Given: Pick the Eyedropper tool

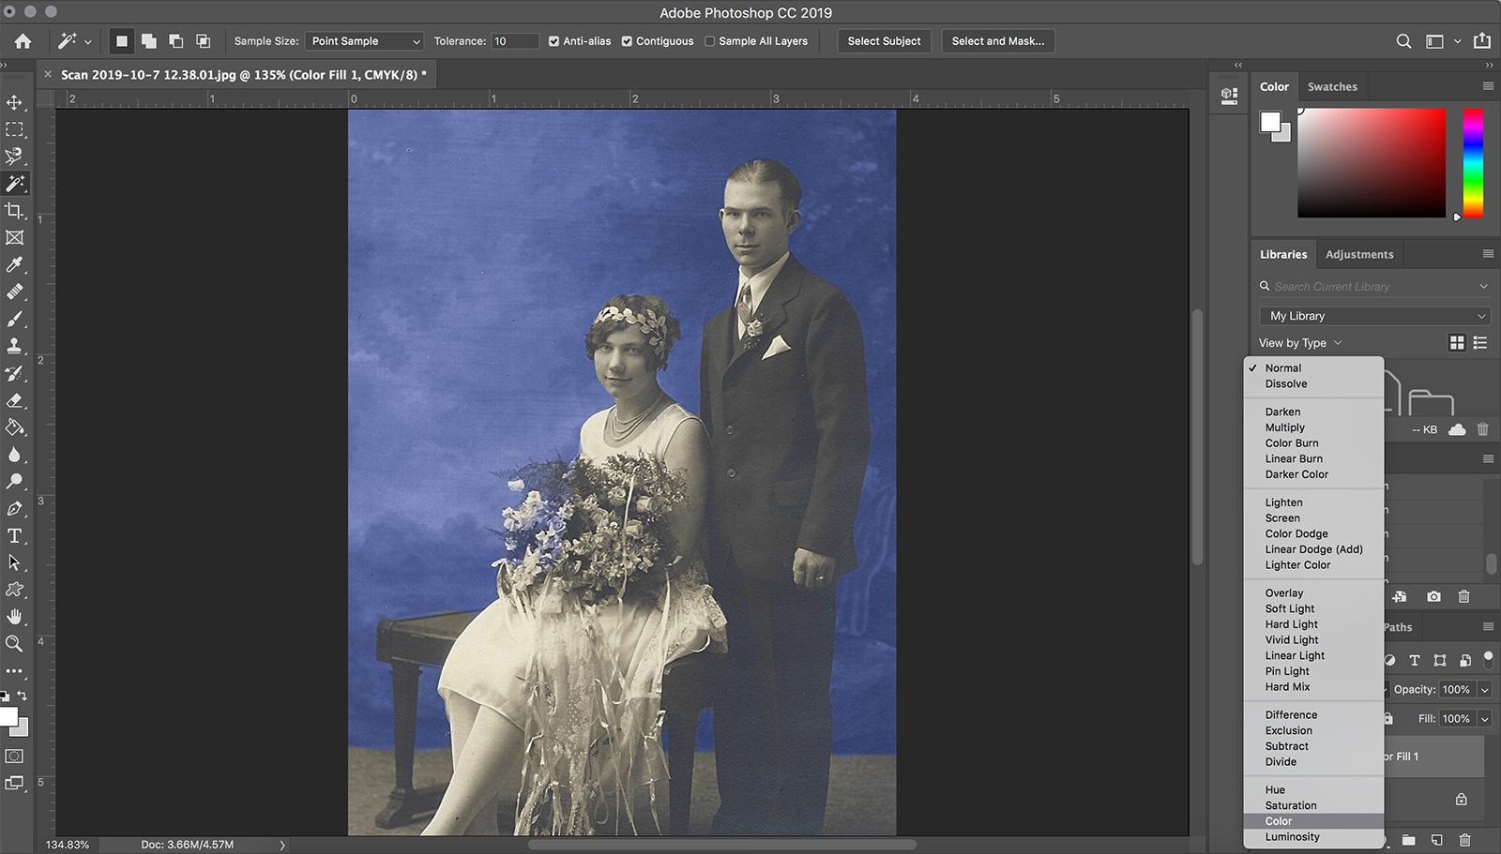Looking at the screenshot, I should click(x=14, y=265).
